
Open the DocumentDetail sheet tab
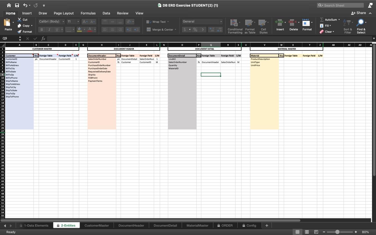click(165, 225)
